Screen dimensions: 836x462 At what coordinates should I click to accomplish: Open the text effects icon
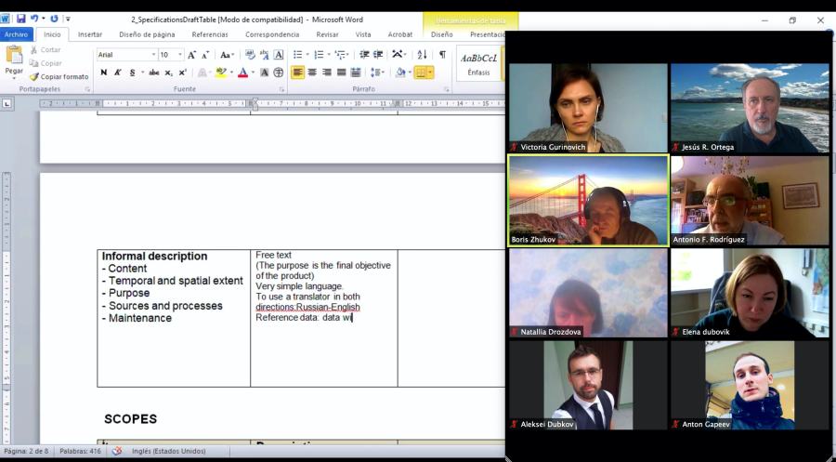(x=202, y=73)
